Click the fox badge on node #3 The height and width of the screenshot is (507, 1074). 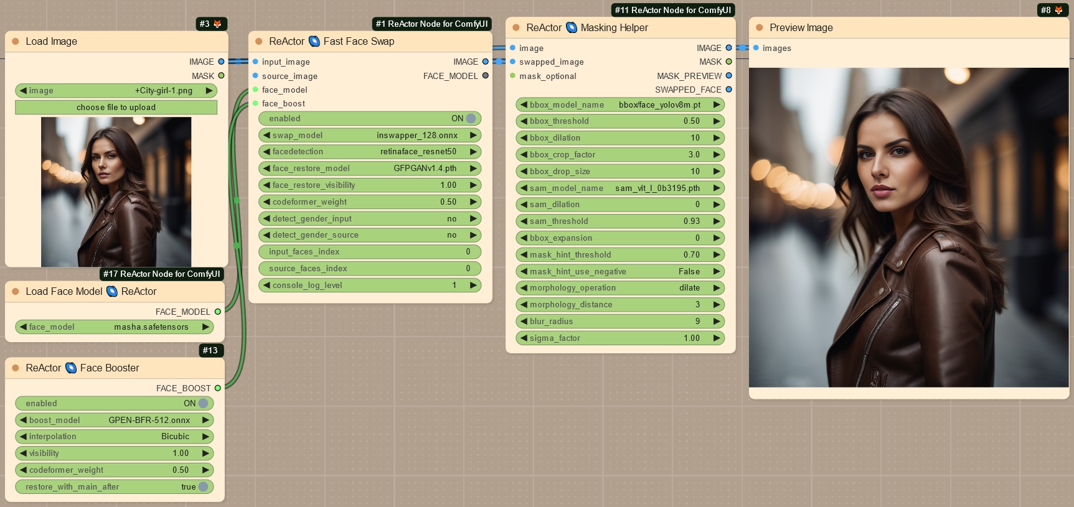click(217, 24)
